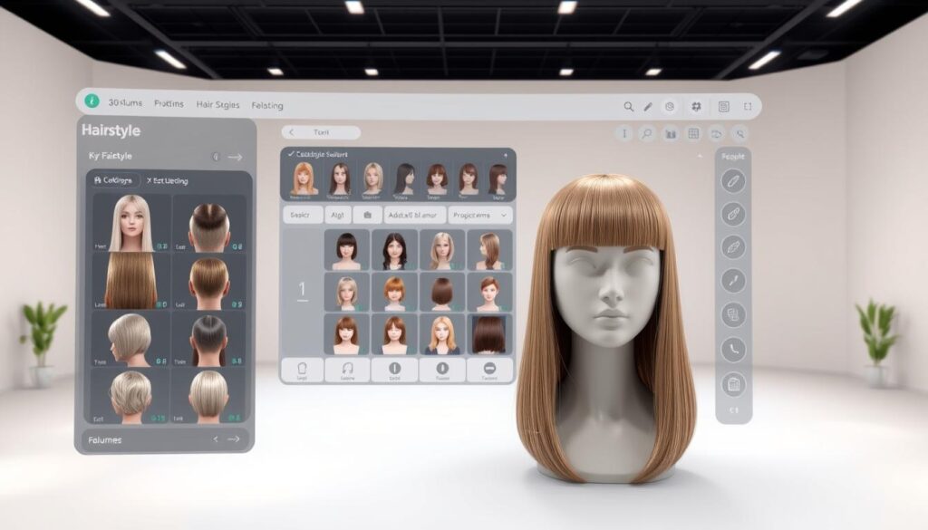
Task: Click the info icon next to Ky Faistyle
Action: [216, 157]
